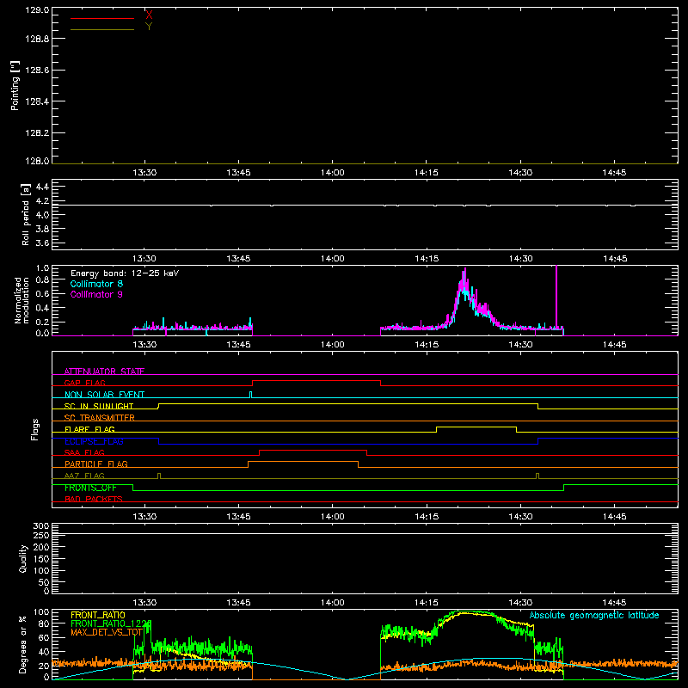Click the 14:45 tick under the Roll period plot
Image resolution: width=688 pixels, height=688 pixels.
pos(615,259)
